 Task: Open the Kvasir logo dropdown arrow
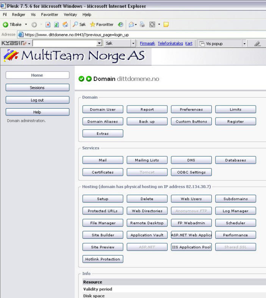point(29,44)
